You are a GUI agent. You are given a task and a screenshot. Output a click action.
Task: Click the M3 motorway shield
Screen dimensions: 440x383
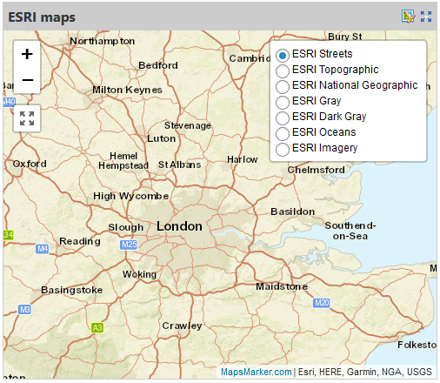tap(24, 310)
